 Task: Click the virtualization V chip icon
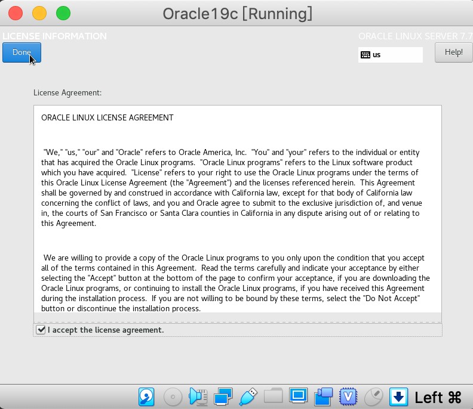click(x=348, y=396)
